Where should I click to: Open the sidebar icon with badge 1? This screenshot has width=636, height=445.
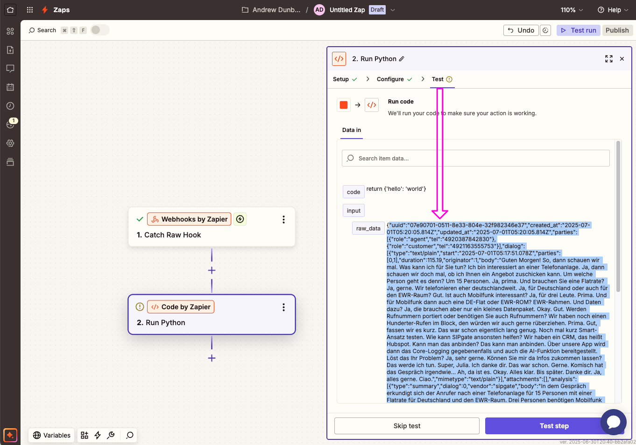pyautogui.click(x=10, y=125)
